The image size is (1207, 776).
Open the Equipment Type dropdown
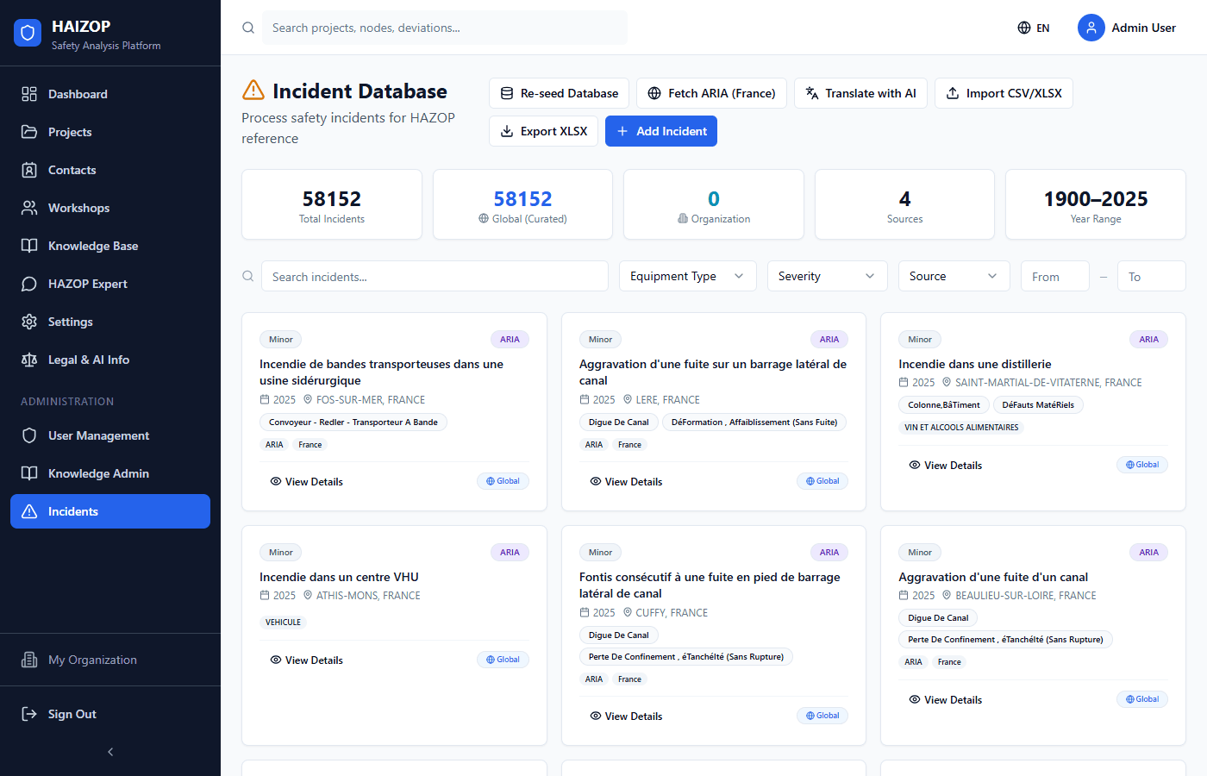tap(687, 276)
